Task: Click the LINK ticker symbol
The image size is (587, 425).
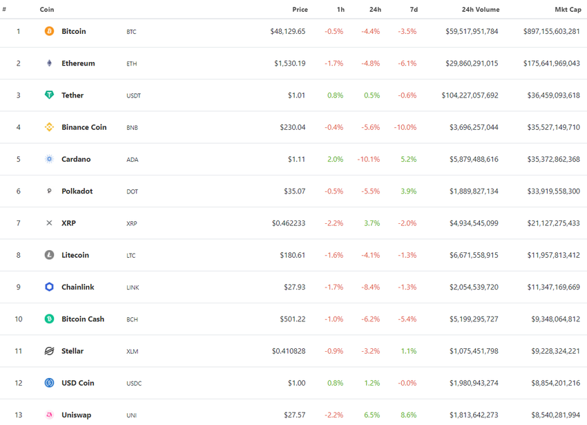Action: pyautogui.click(x=133, y=287)
